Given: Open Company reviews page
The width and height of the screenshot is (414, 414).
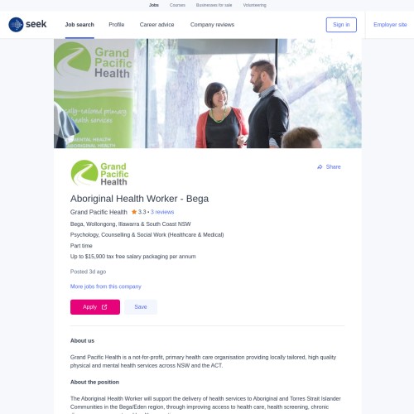Looking at the screenshot, I should click(x=212, y=25).
